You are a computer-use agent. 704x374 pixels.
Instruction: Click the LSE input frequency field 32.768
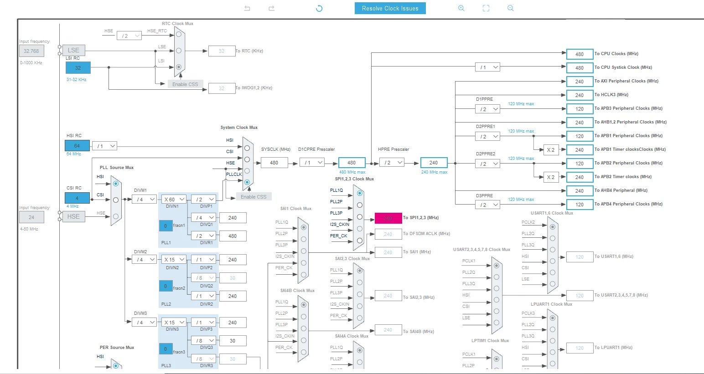tap(31, 51)
